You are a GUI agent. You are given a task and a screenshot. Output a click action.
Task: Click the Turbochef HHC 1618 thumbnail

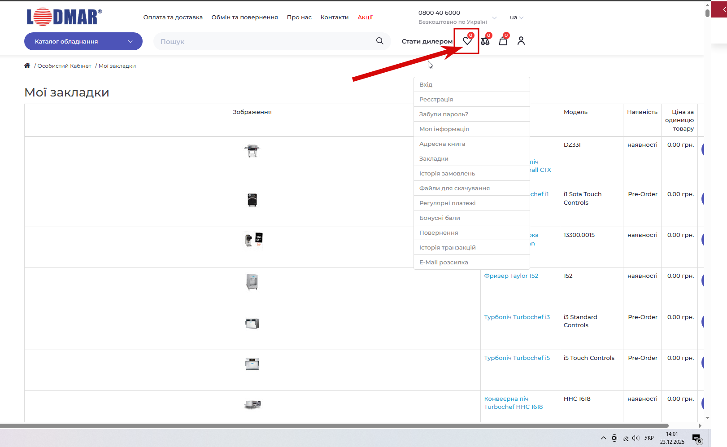pos(252,405)
